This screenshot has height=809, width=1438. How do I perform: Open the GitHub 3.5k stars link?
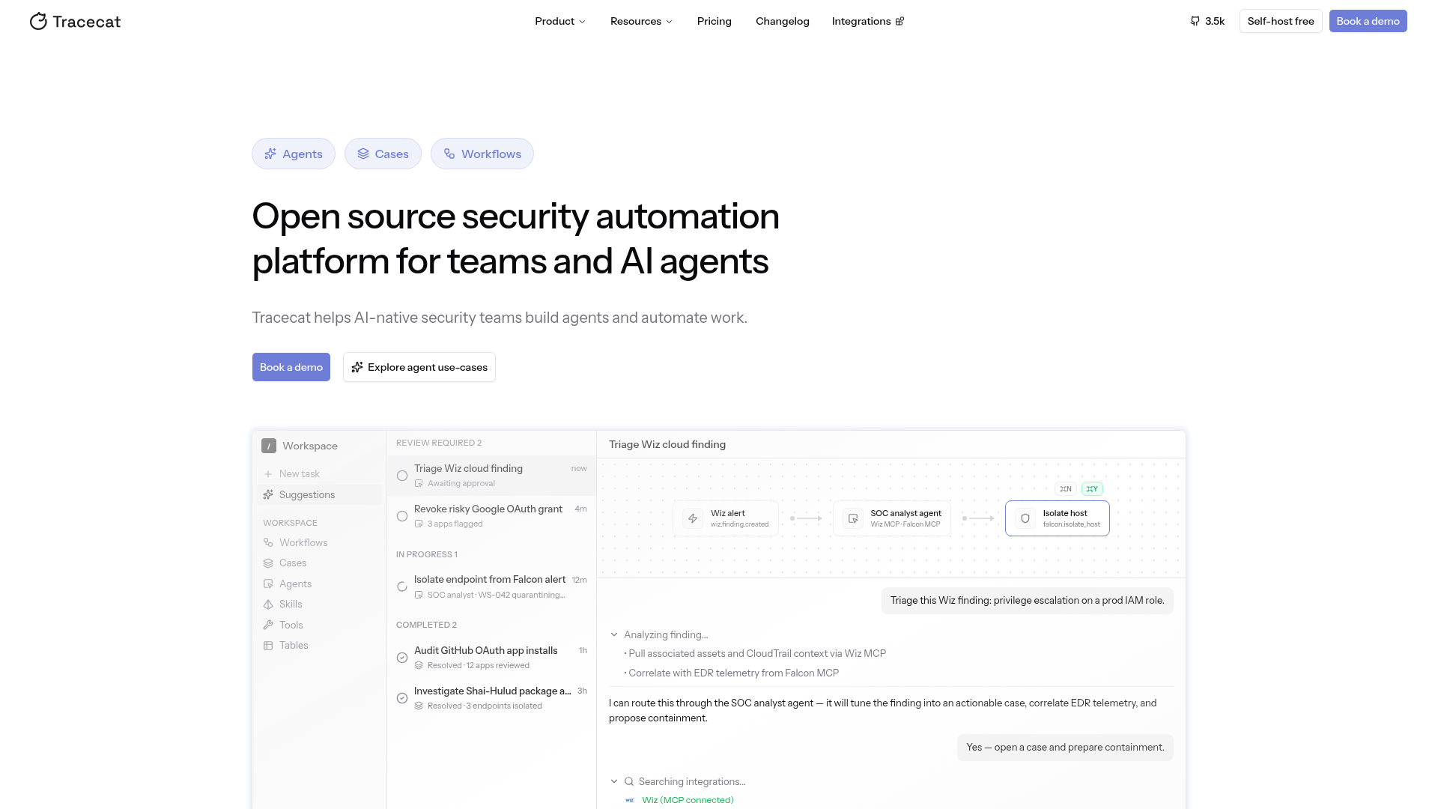coord(1207,21)
